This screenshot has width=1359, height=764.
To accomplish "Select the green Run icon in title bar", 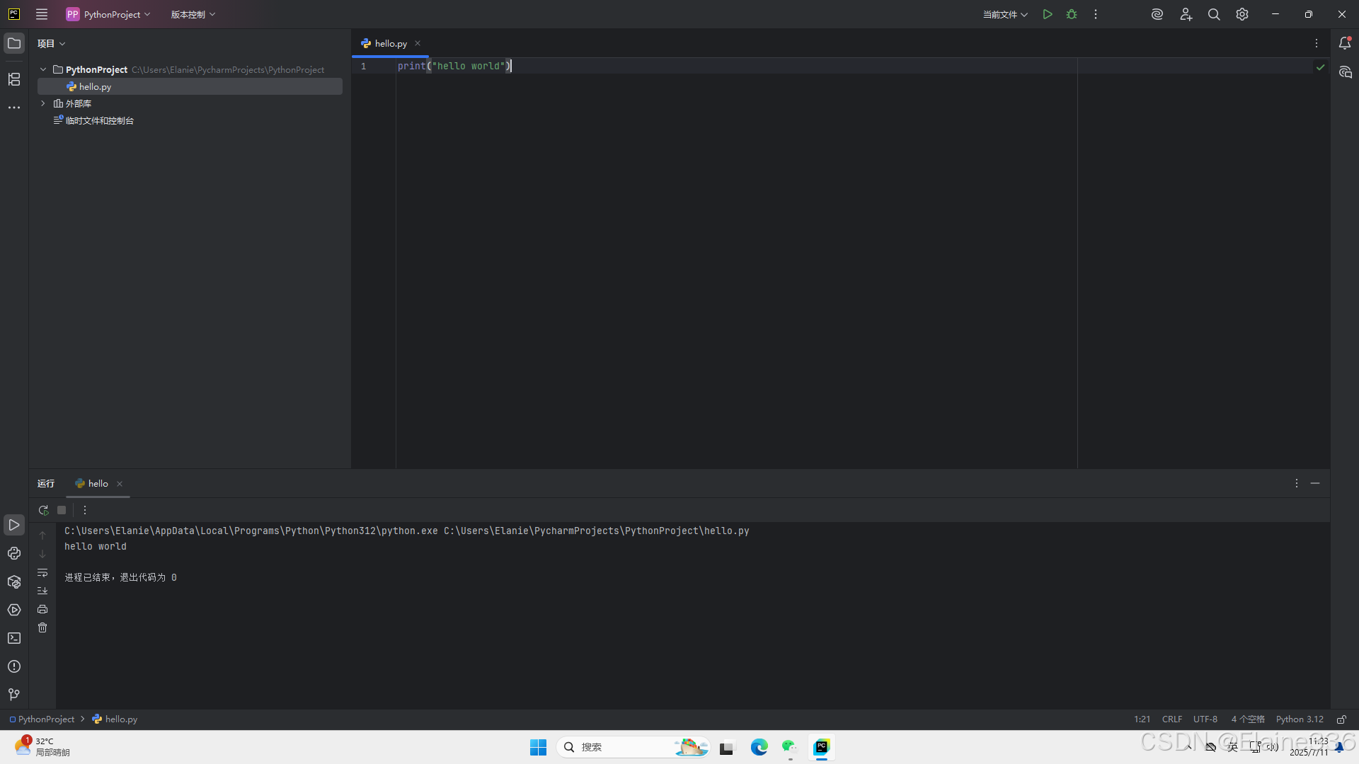I will 1048,14.
